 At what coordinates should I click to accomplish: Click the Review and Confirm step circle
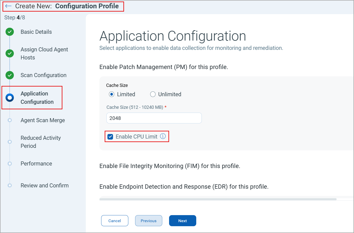9,185
